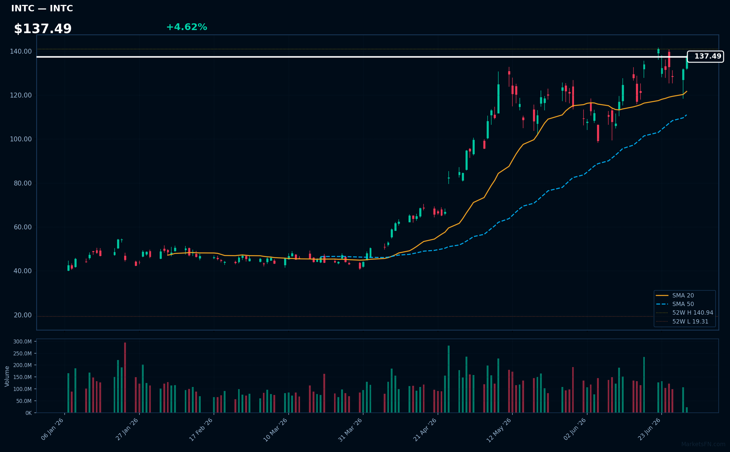Click the 140.00 price axis label

pyautogui.click(x=21, y=51)
